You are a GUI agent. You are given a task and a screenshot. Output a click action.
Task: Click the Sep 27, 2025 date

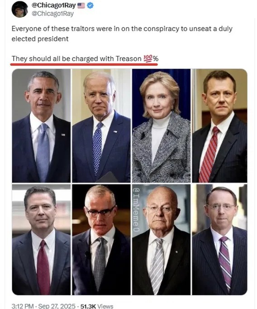click(x=57, y=306)
